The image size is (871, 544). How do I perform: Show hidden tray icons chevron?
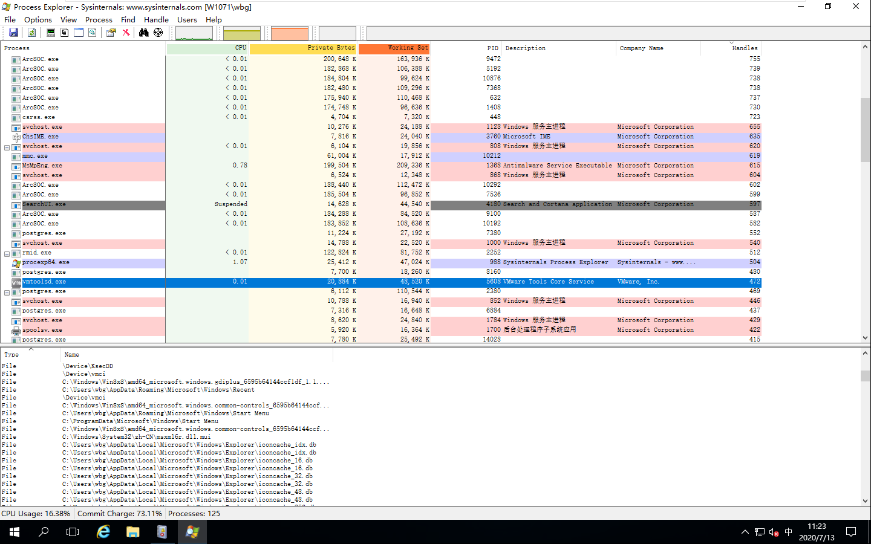pos(745,532)
